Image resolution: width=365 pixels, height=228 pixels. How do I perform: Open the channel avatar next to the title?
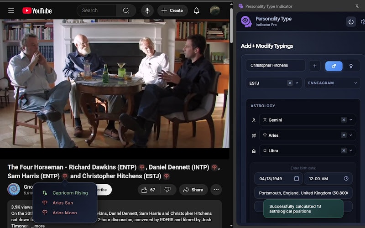14,189
